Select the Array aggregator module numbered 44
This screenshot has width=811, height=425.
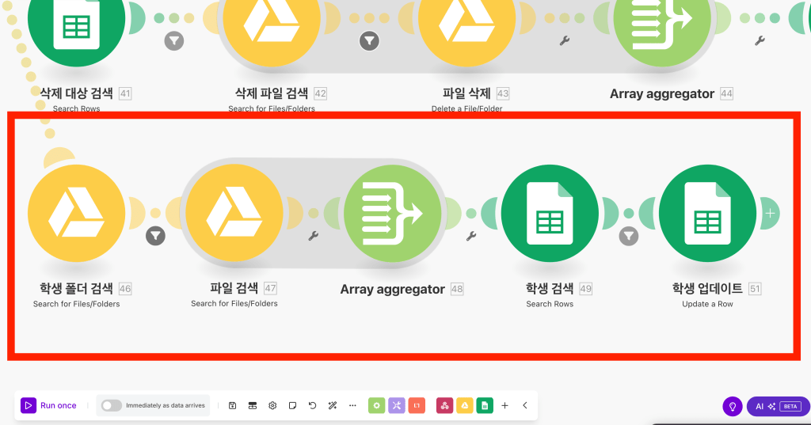(x=662, y=21)
